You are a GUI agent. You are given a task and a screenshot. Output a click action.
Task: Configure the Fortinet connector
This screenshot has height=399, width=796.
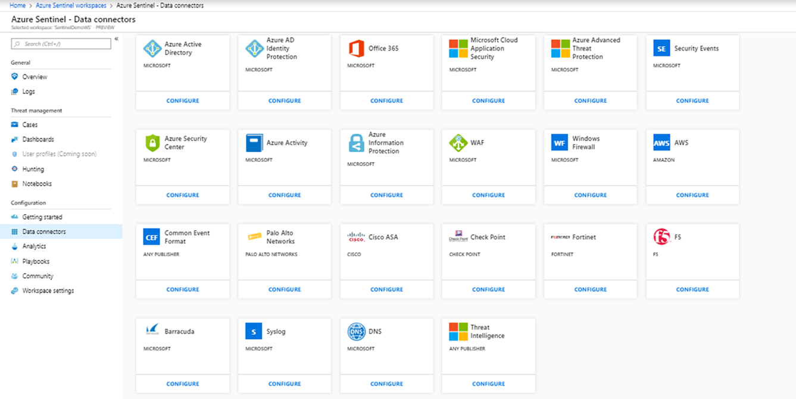591,290
